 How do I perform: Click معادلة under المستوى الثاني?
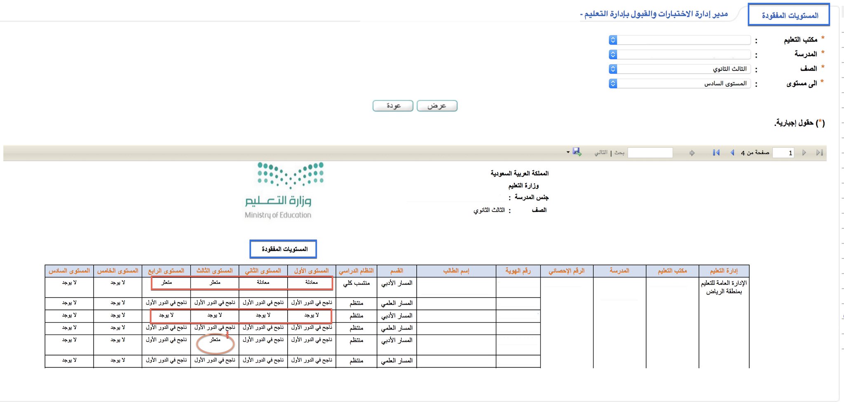(263, 282)
